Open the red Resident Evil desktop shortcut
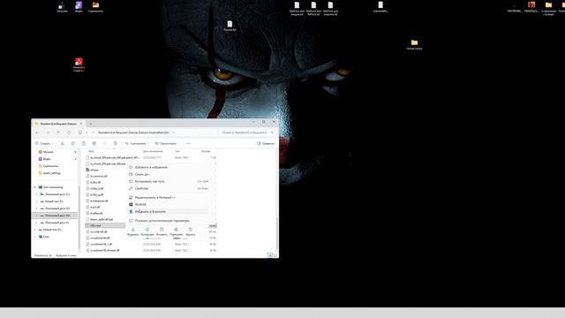This screenshot has width=565, height=318. [x=79, y=64]
